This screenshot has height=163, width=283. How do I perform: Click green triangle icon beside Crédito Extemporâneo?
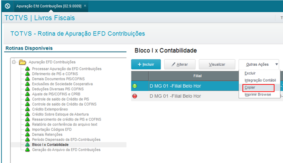point(28,109)
